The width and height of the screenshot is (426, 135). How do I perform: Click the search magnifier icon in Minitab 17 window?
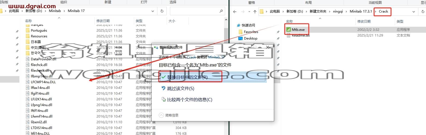coord(221,11)
